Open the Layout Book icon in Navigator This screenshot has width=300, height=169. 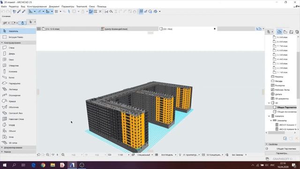[x=291, y=32]
